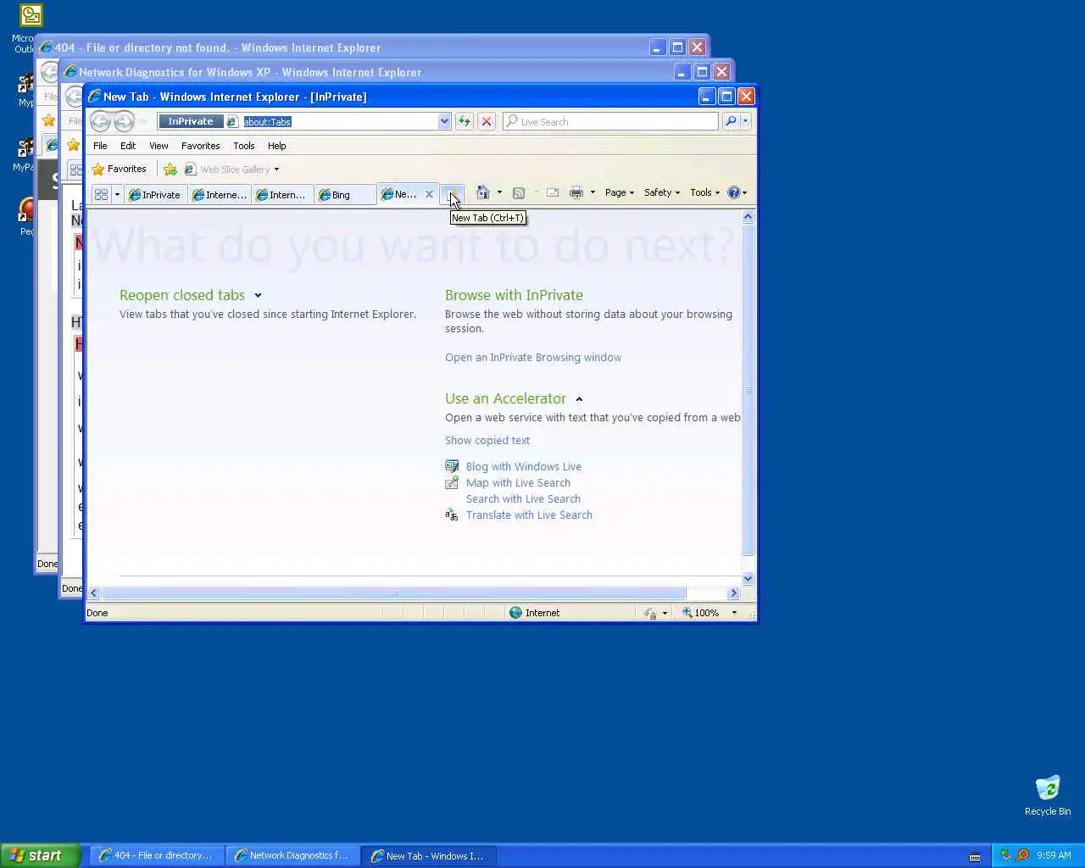
Task: Expand the Reopen closed tabs arrow
Action: coord(258,296)
